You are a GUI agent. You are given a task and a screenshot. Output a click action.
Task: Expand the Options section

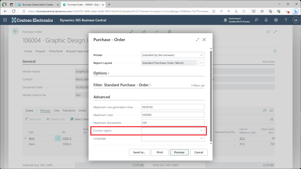(x=101, y=73)
